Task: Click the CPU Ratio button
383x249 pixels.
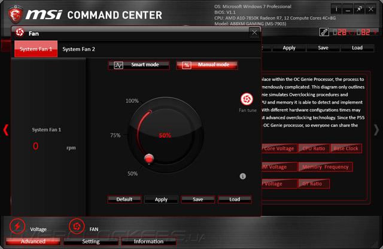Action: tap(314, 148)
